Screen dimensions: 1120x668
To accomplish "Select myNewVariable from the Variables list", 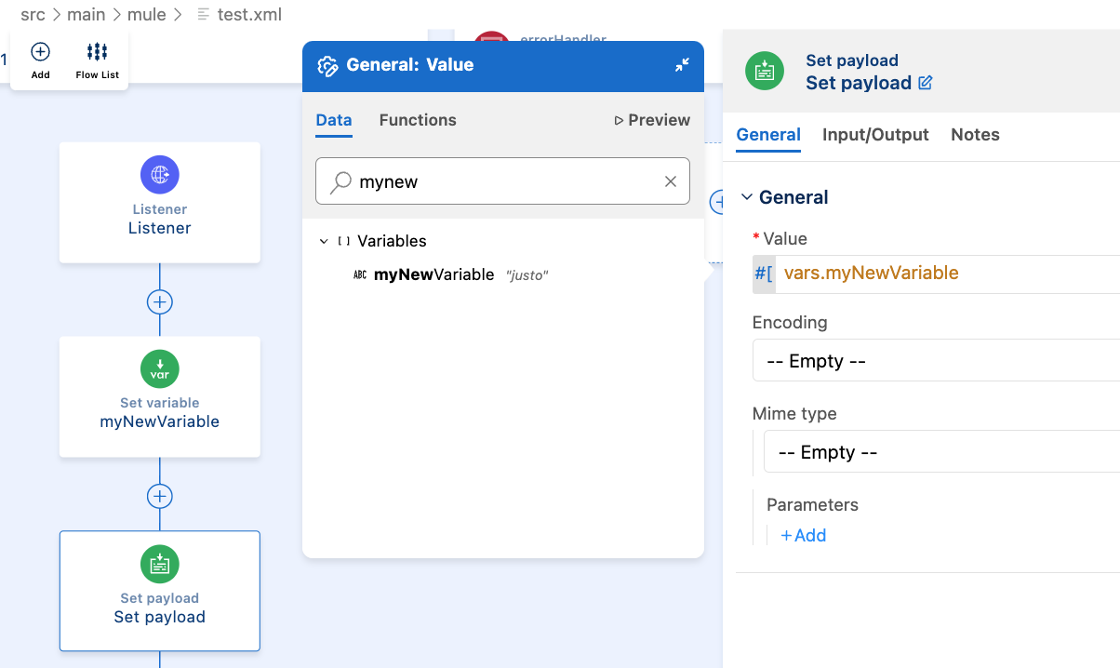I will point(434,274).
